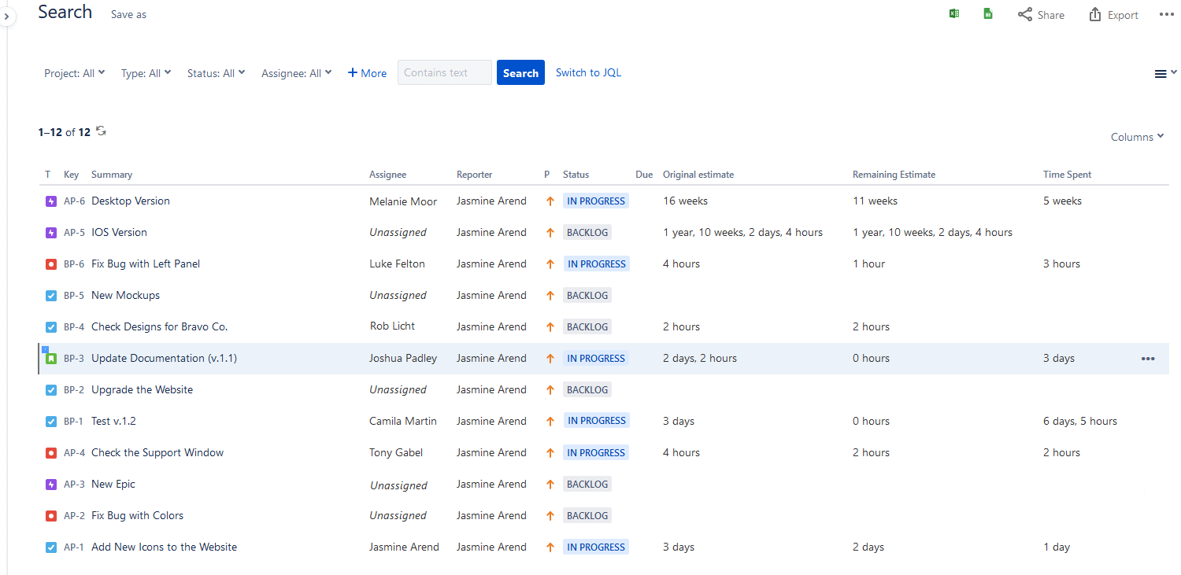Open the Columns selector dropdown
Image resolution: width=1181 pixels, height=575 pixels.
[x=1137, y=137]
